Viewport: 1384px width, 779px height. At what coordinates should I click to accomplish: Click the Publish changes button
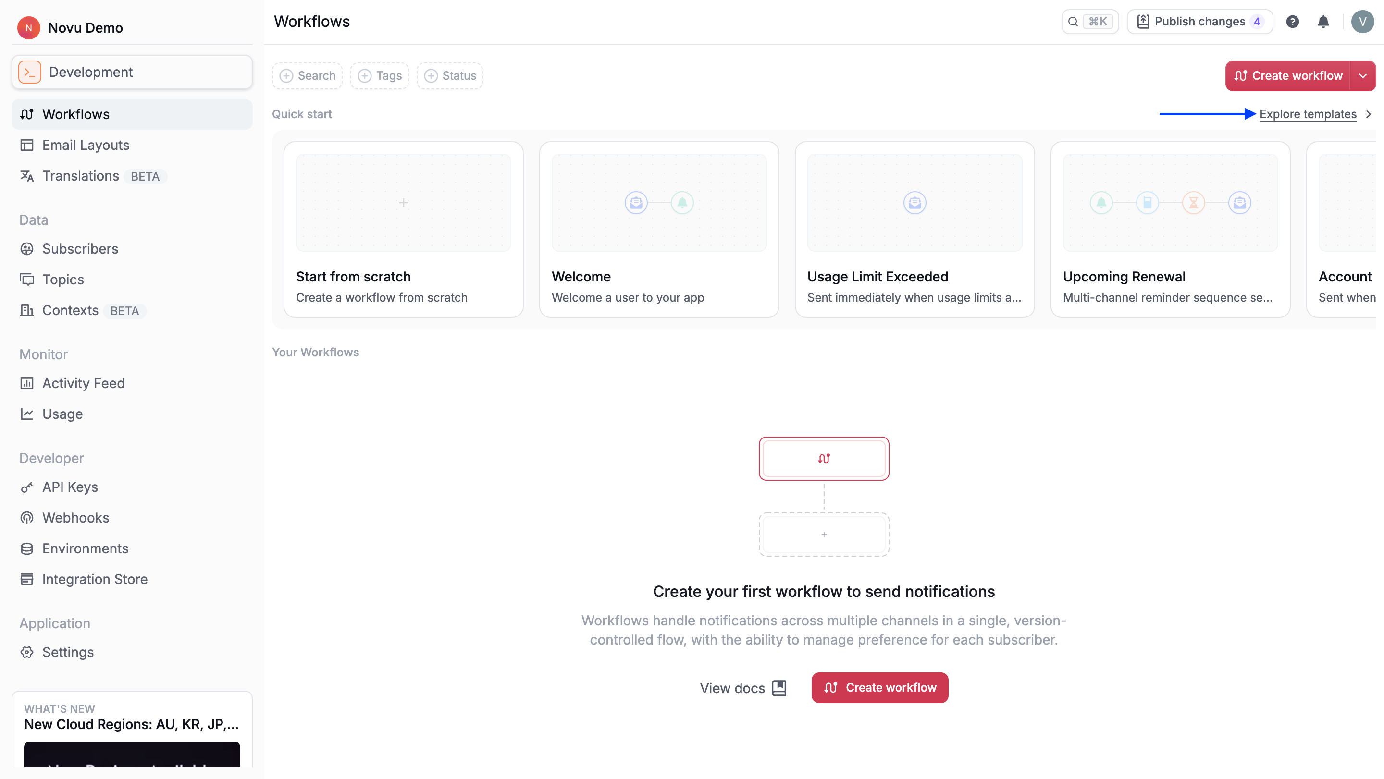(1199, 22)
